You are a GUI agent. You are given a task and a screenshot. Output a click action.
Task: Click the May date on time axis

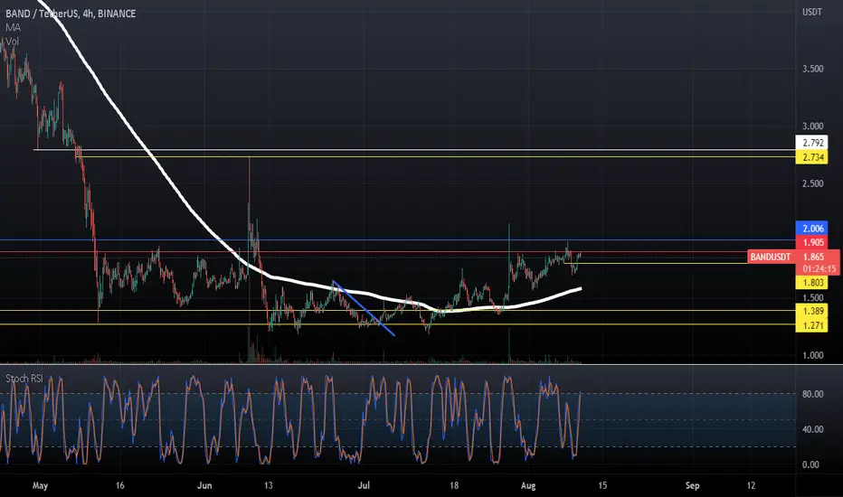point(41,486)
